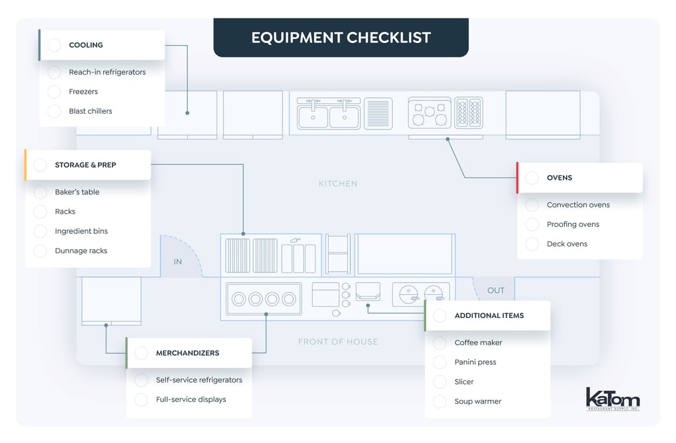Check the Blast chillers item
This screenshot has width=676, height=443.
[x=54, y=111]
